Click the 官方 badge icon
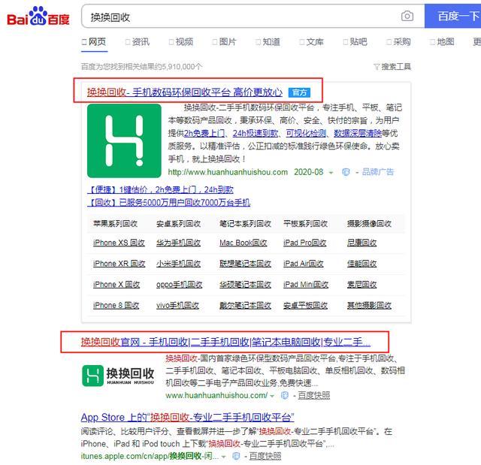The width and height of the screenshot is (481, 465). 299,92
